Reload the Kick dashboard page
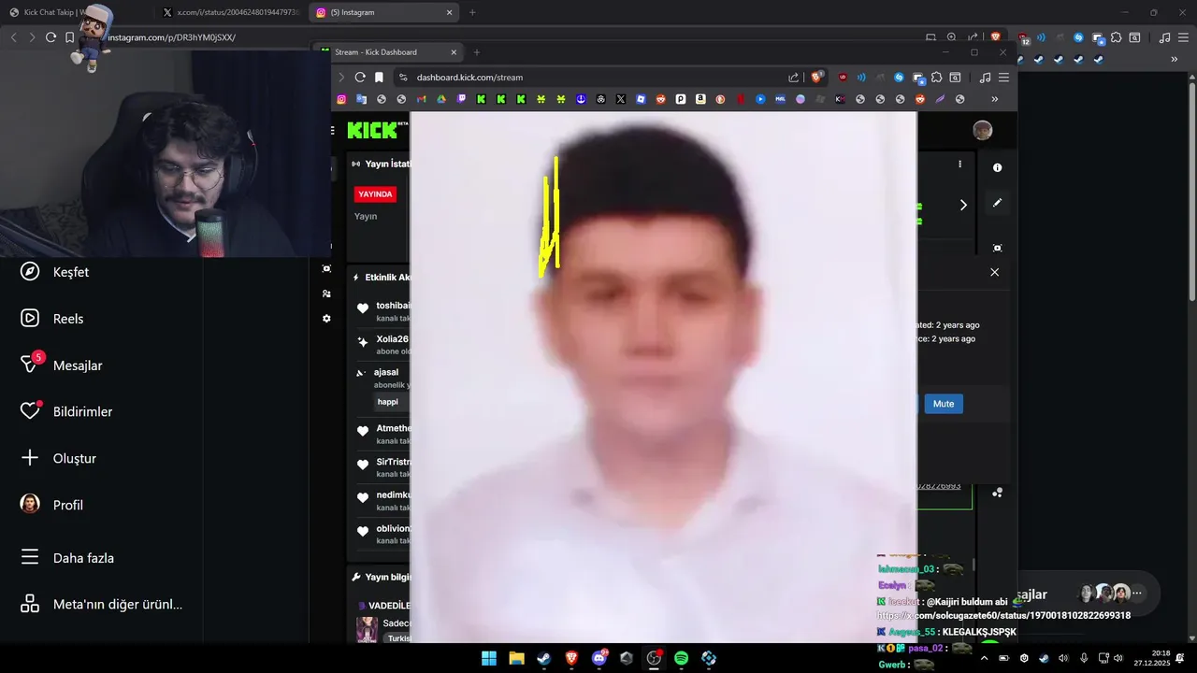The width and height of the screenshot is (1197, 673). (360, 78)
